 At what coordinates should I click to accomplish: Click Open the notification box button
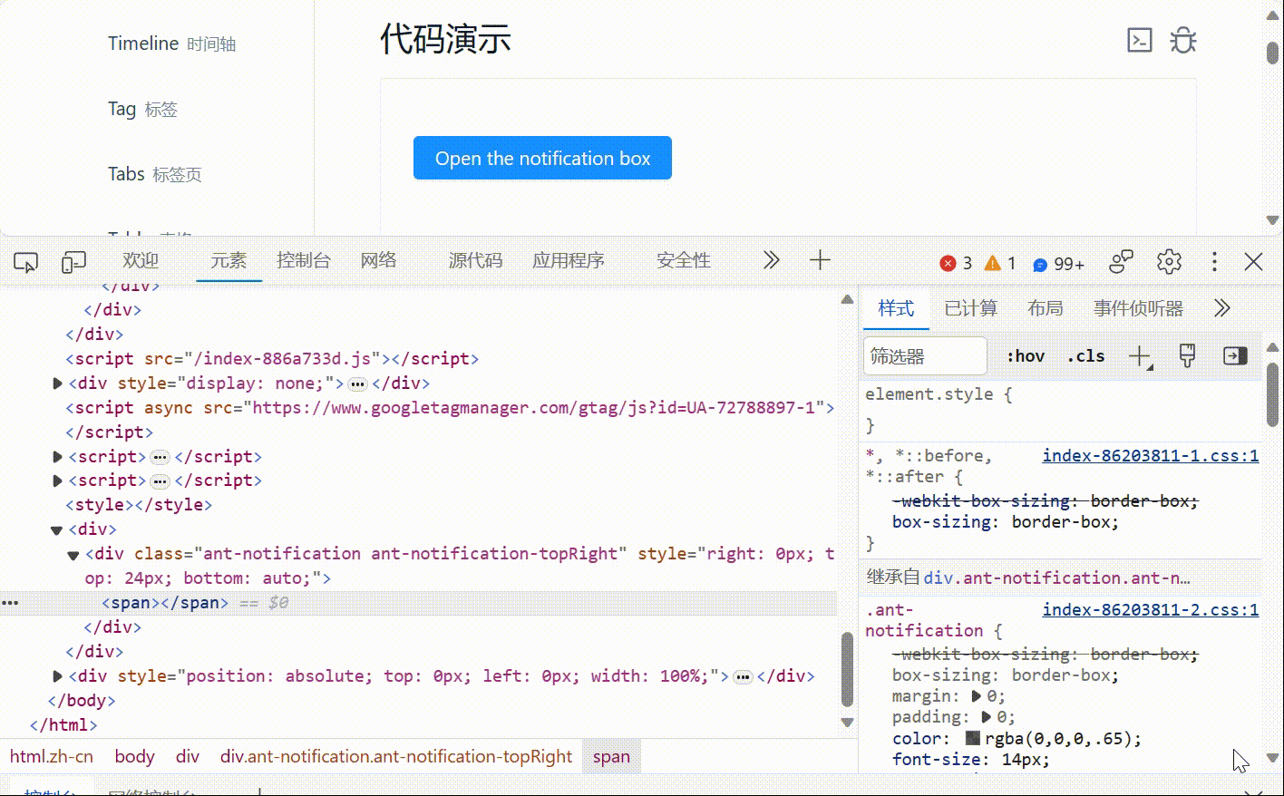click(542, 159)
